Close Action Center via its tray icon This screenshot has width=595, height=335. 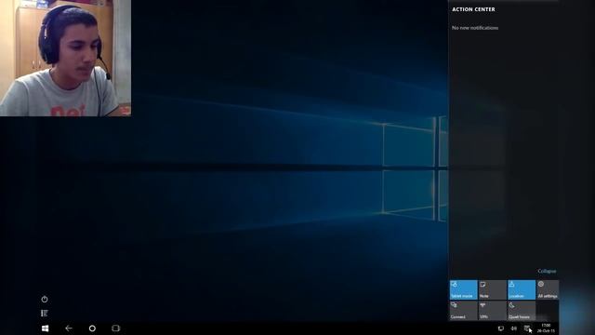tap(527, 328)
